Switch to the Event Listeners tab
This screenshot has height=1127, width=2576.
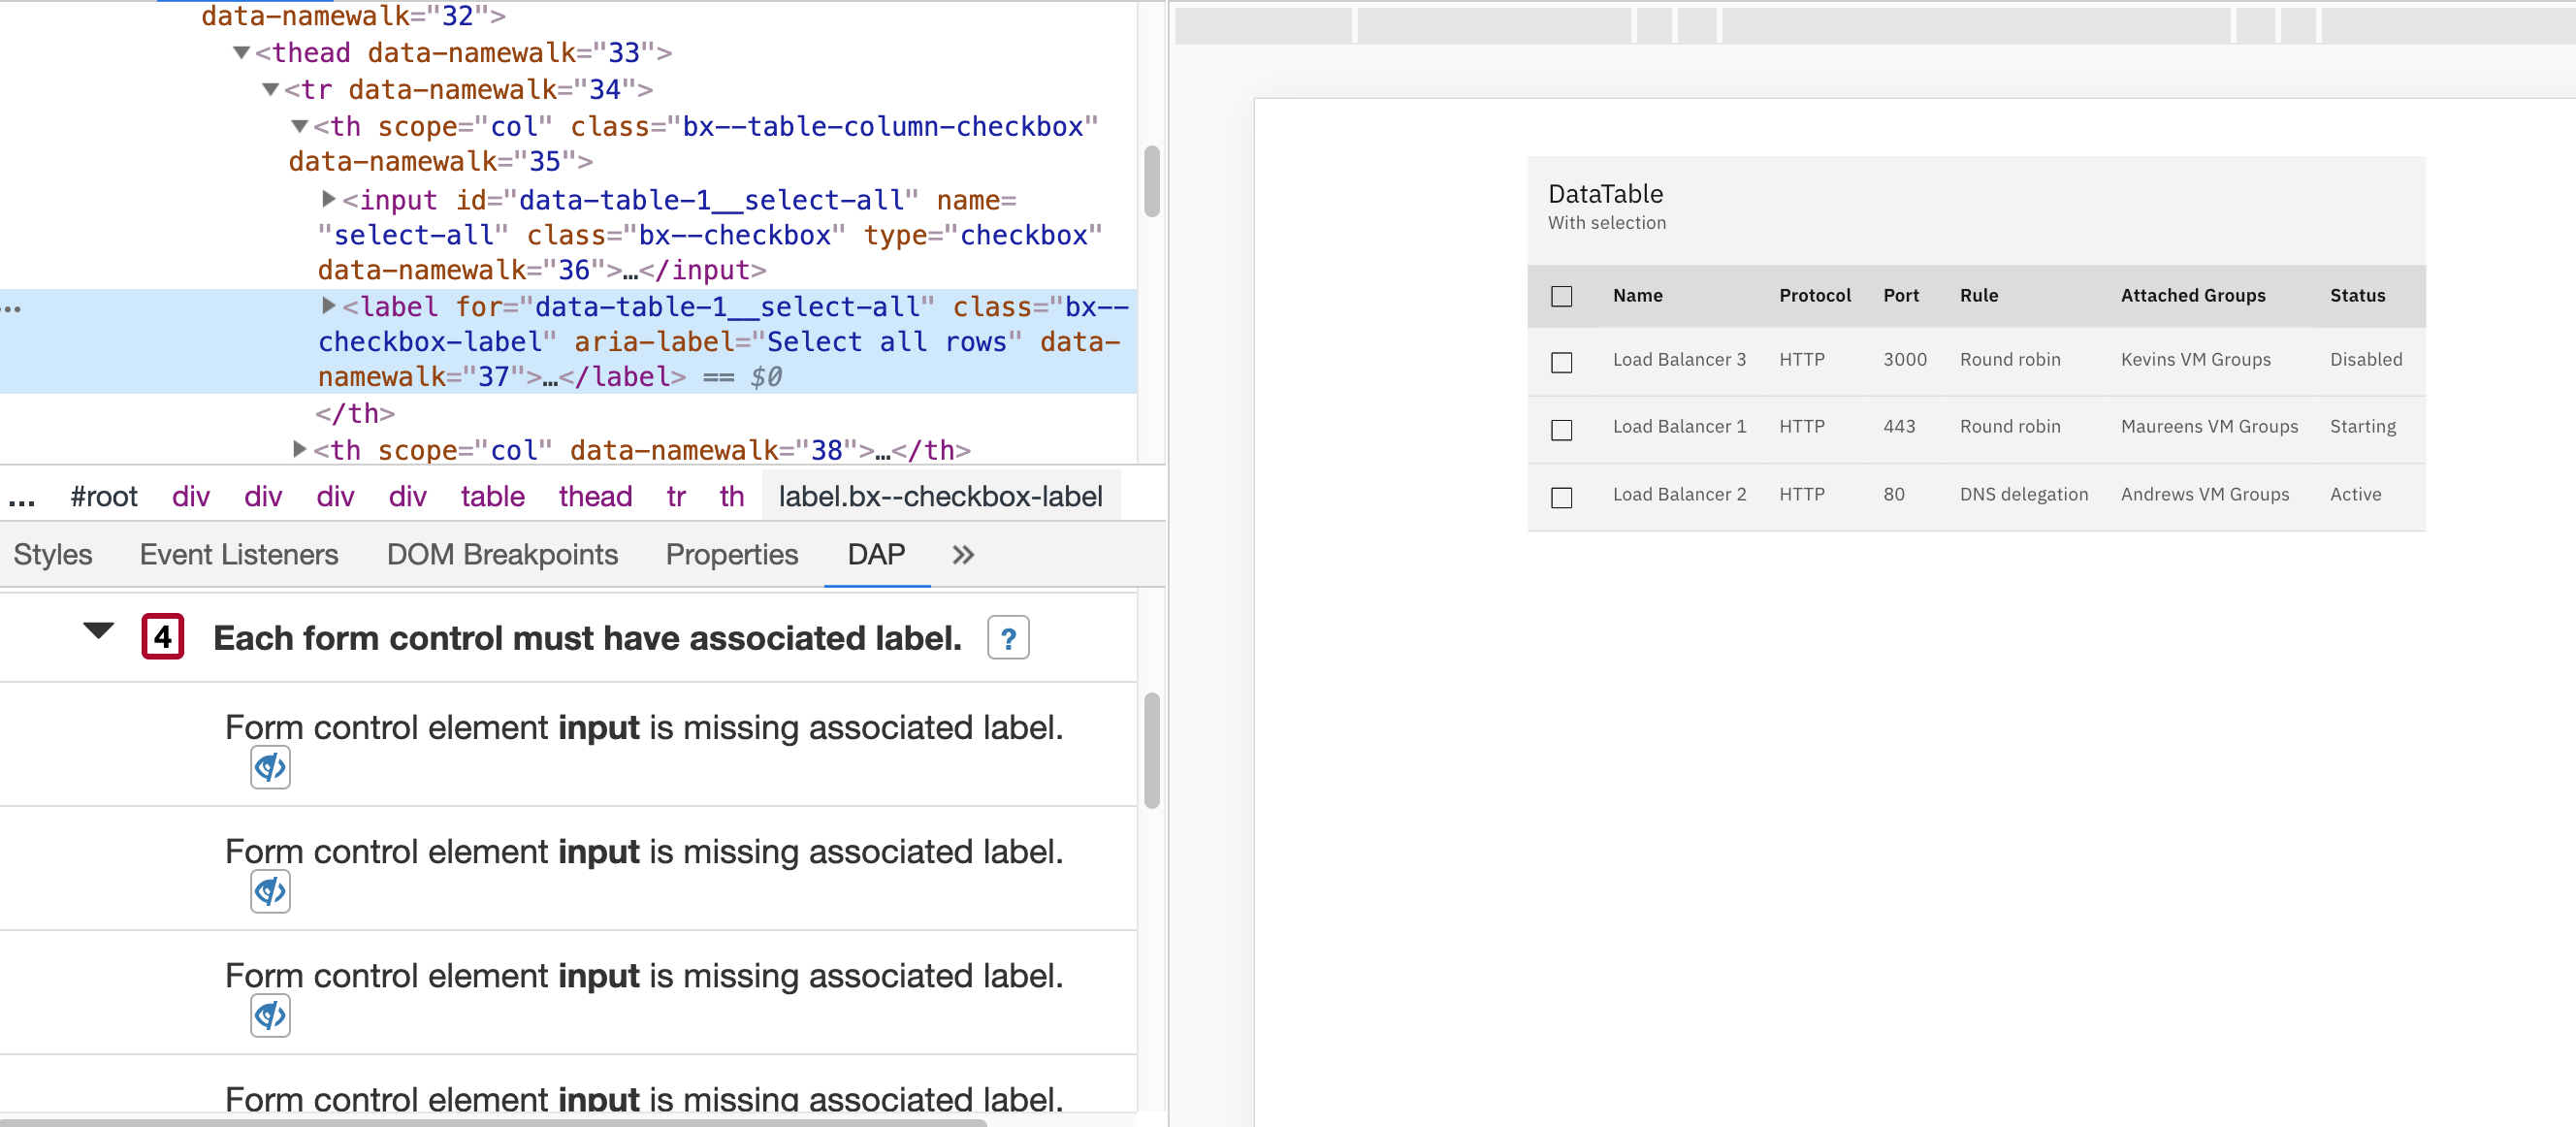tap(239, 555)
